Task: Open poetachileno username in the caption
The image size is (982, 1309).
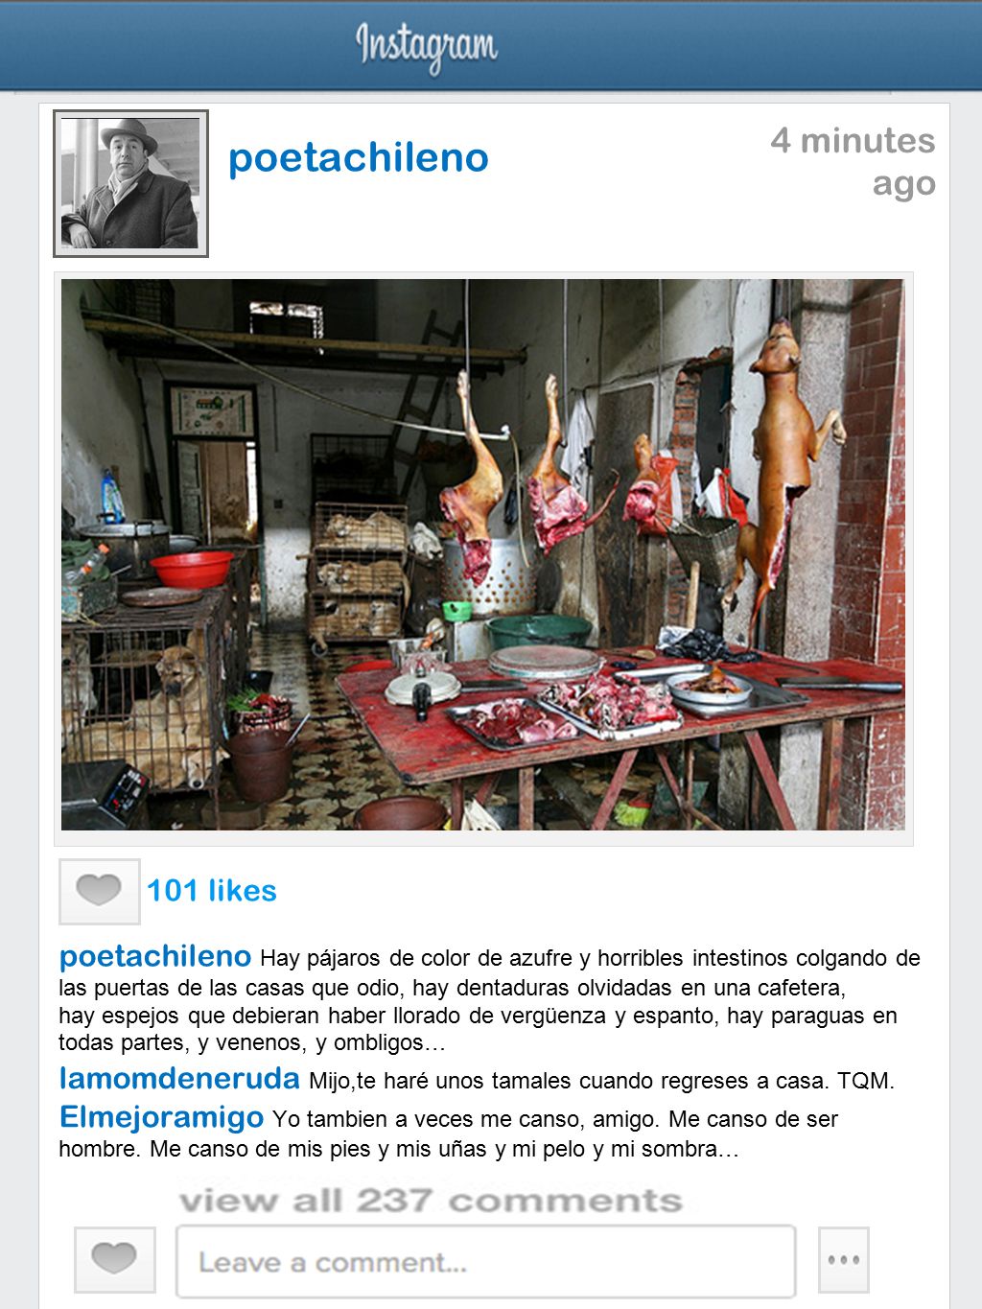Action: pos(155,956)
